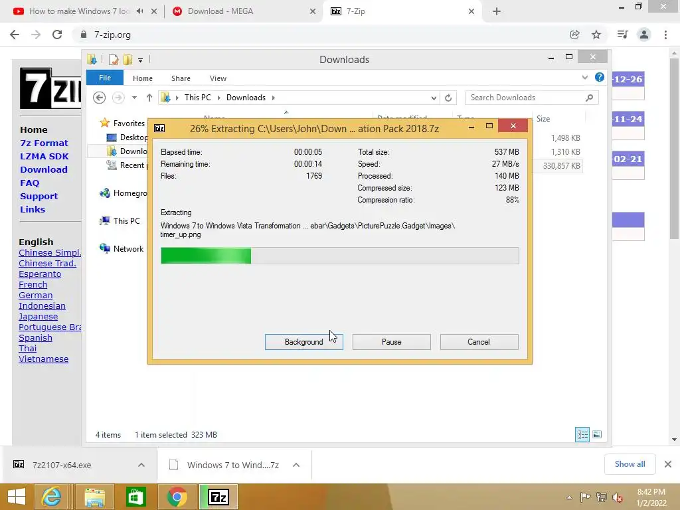The height and width of the screenshot is (510, 680).
Task: Expand options for Windows 7 to Wind....7z download
Action: pos(296,465)
